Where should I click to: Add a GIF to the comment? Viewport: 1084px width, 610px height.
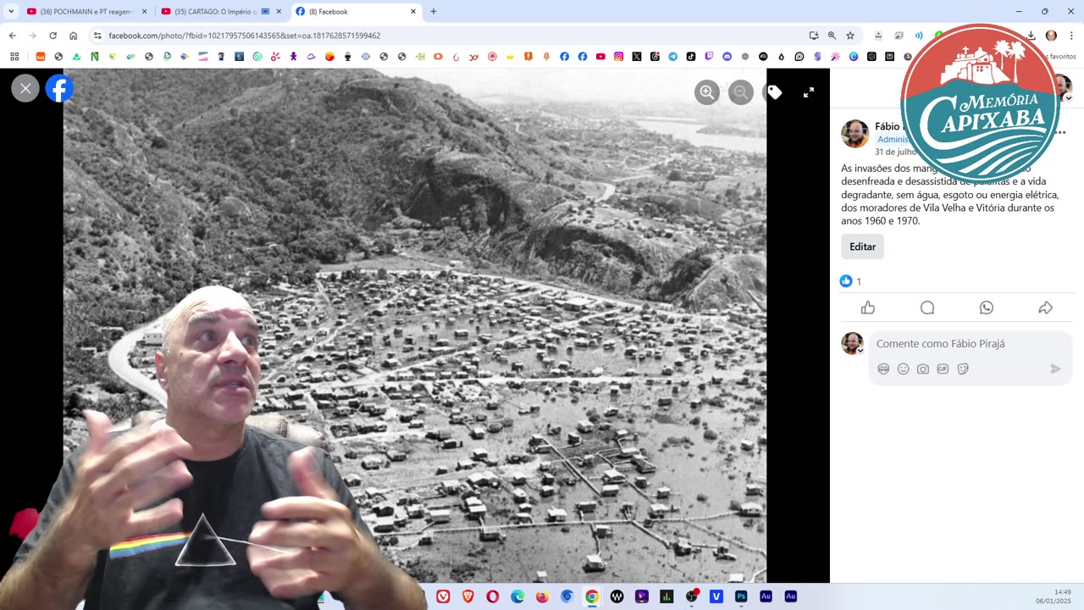pos(943,369)
